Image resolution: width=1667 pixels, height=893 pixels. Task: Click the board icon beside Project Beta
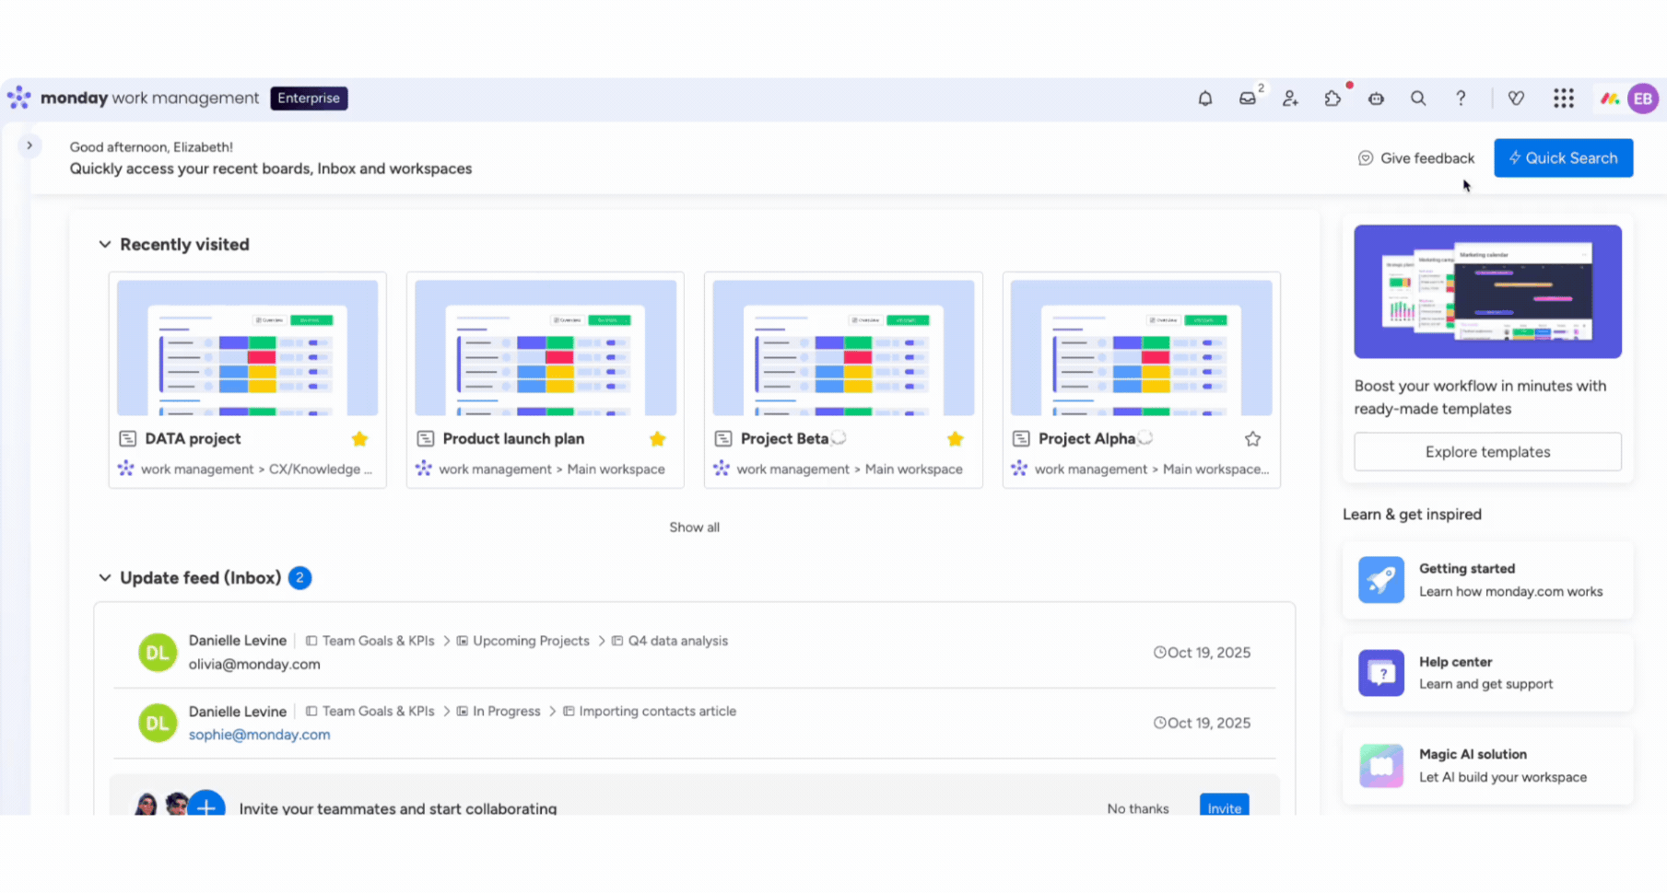pos(723,439)
